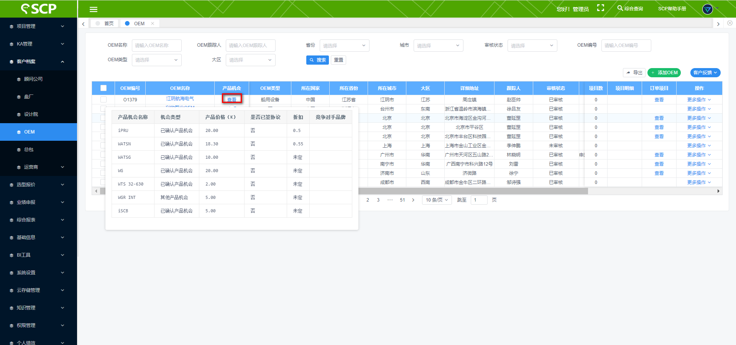This screenshot has width=736, height=345.
Task: Click the tab scroll left arrow
Action: (83, 24)
